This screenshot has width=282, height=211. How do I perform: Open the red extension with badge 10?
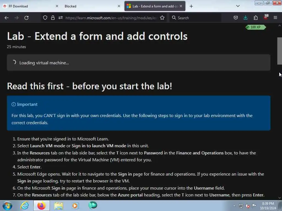266,17
